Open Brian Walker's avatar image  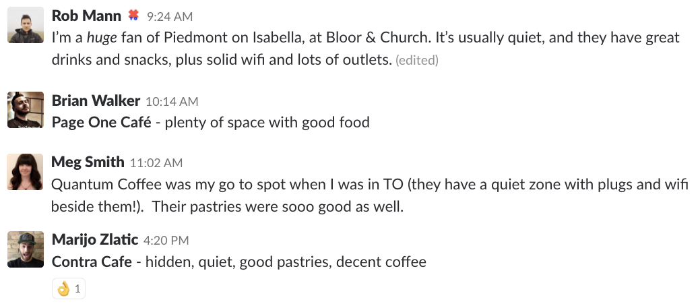tap(26, 110)
